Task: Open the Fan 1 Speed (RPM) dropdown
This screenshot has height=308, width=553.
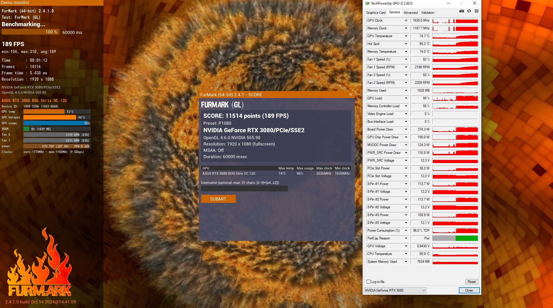Action: pos(406,67)
